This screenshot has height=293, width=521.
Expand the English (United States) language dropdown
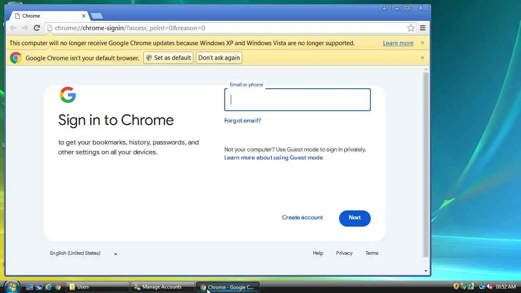(84, 253)
